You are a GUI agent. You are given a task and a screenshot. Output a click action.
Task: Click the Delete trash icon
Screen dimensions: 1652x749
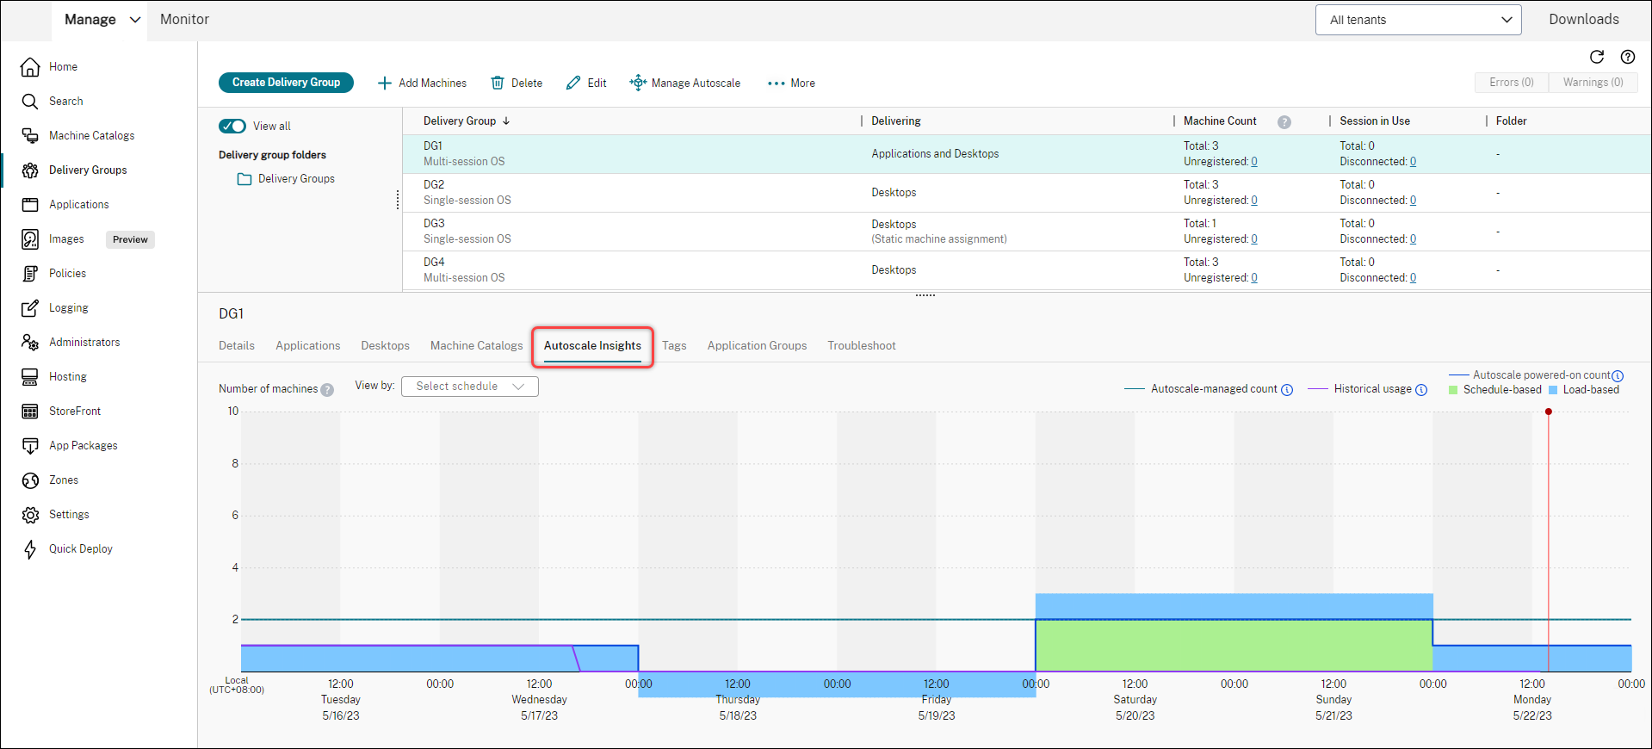[x=498, y=83]
